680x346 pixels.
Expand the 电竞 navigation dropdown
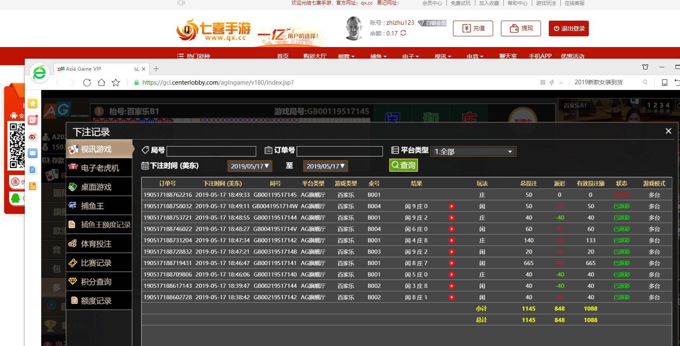tap(475, 56)
